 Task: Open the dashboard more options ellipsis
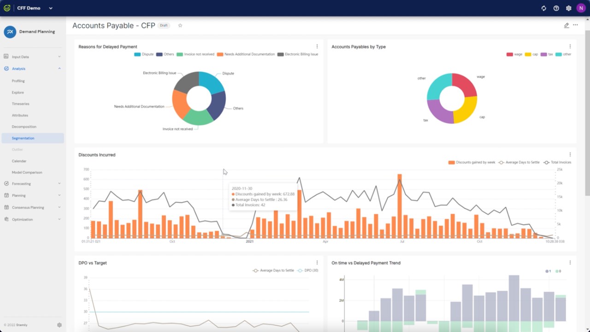click(575, 25)
